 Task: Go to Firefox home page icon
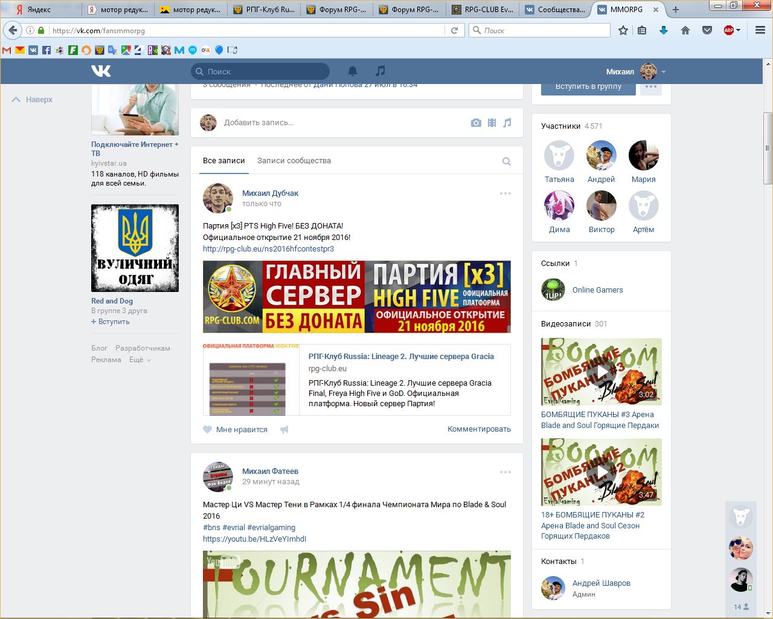click(x=685, y=30)
